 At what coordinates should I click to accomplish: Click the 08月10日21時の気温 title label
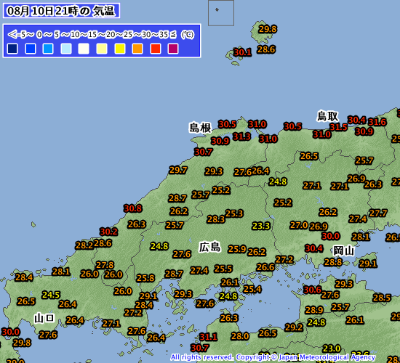61,11
